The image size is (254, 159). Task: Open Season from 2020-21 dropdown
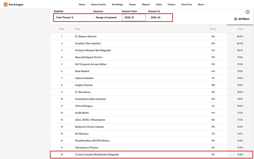134,17
